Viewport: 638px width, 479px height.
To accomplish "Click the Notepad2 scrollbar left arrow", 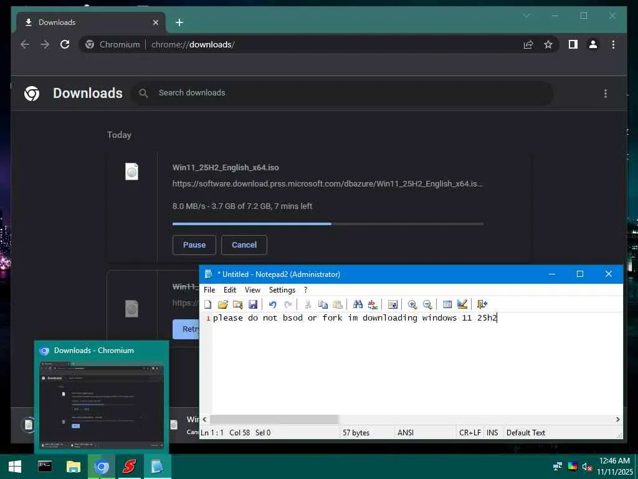I will point(204,419).
